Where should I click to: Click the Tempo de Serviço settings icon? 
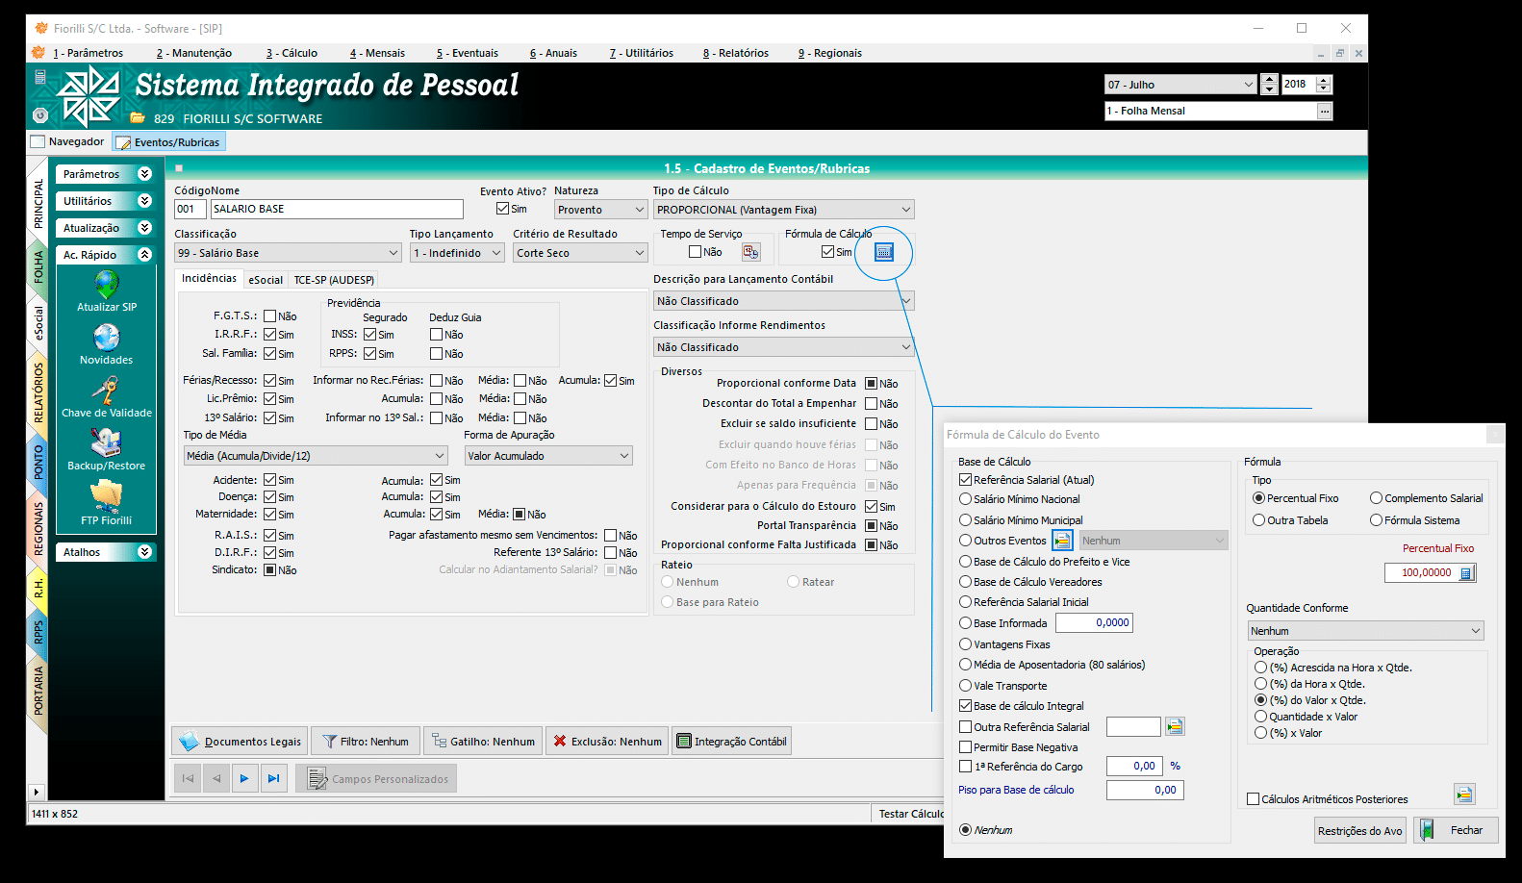(x=751, y=252)
